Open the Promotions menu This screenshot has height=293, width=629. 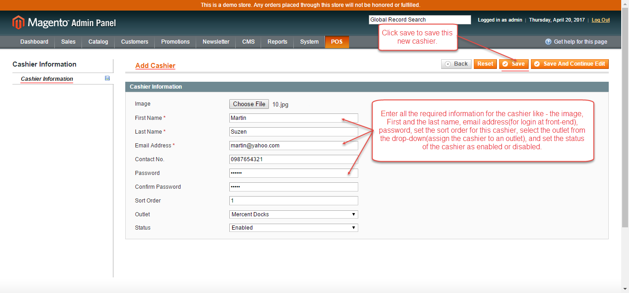(175, 42)
